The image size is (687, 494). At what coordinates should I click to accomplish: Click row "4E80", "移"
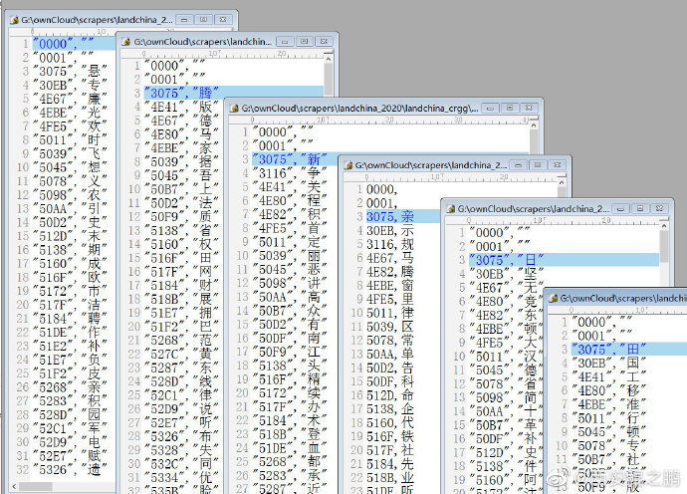609,390
